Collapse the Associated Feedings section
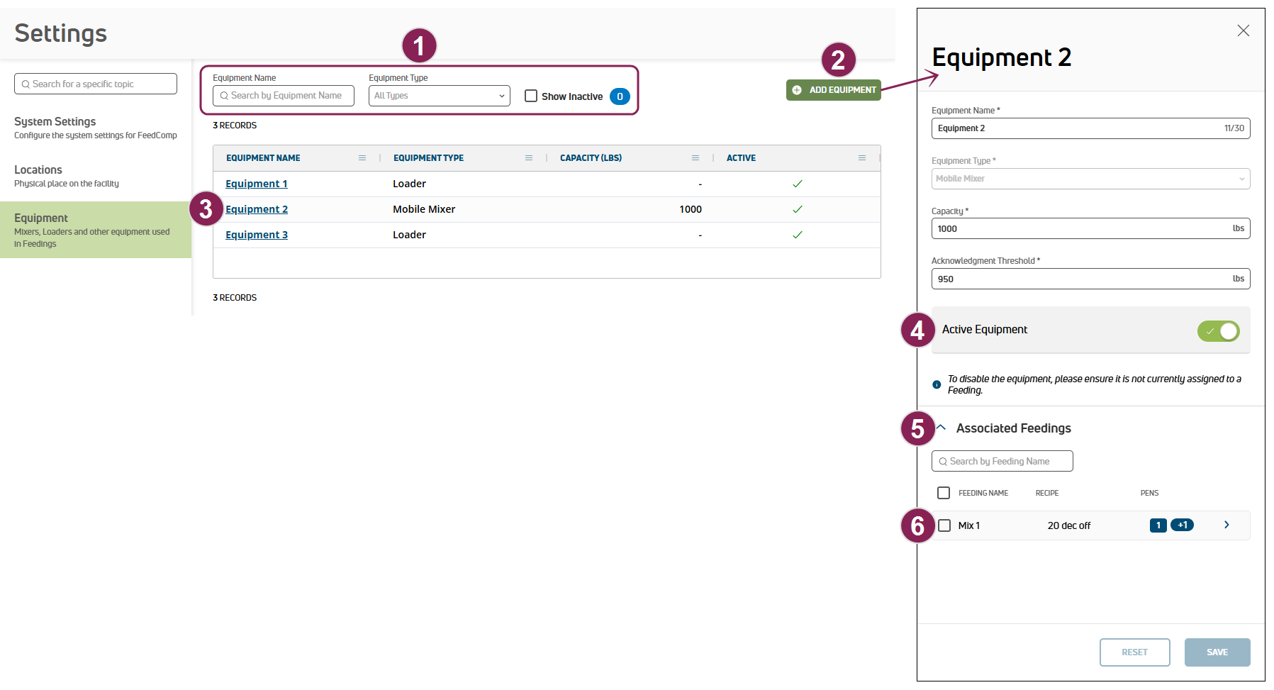This screenshot has width=1274, height=690. 941,428
